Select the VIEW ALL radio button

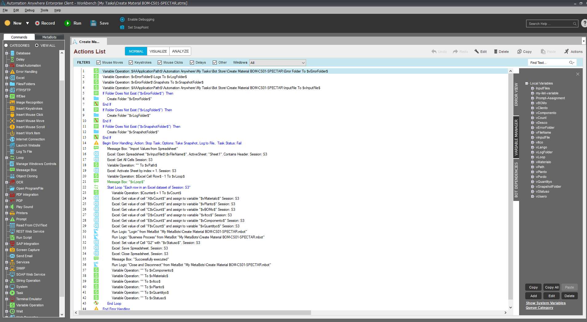[37, 45]
